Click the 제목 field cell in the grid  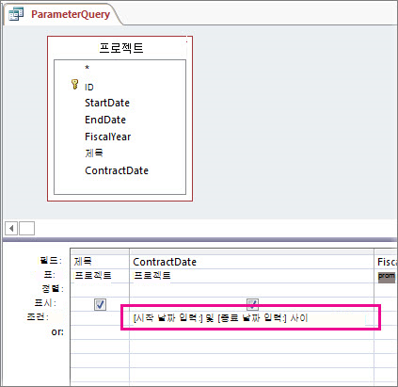tap(100, 262)
